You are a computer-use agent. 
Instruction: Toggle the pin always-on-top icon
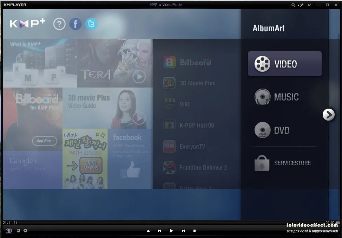tap(301, 5)
